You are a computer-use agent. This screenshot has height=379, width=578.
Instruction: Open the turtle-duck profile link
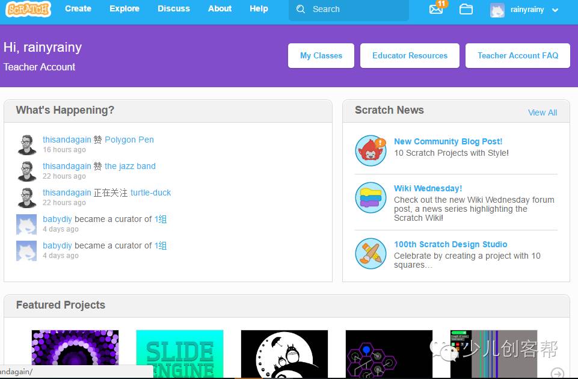point(151,193)
